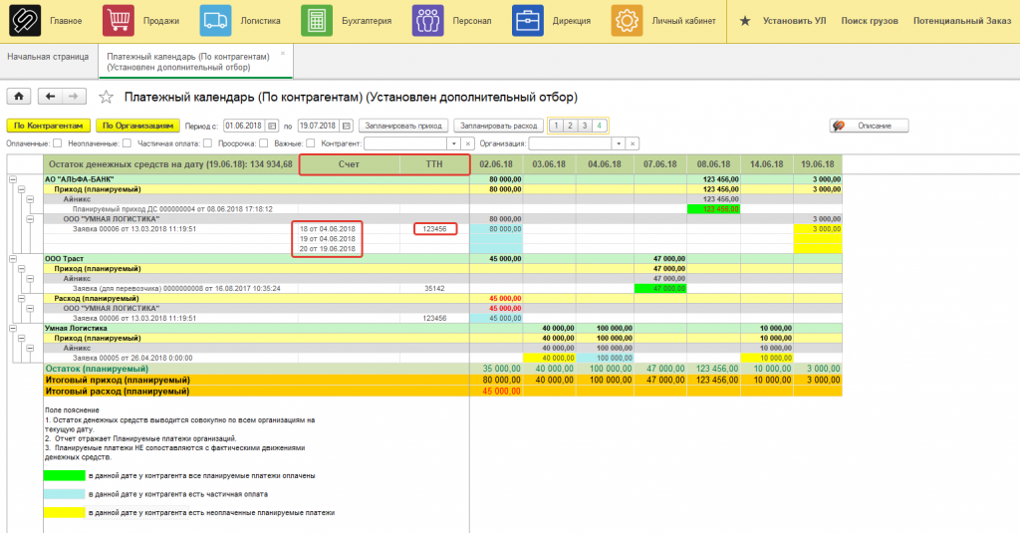Toggle the Просрочка checkbox
Image resolution: width=1020 pixels, height=533 pixels.
click(263, 143)
